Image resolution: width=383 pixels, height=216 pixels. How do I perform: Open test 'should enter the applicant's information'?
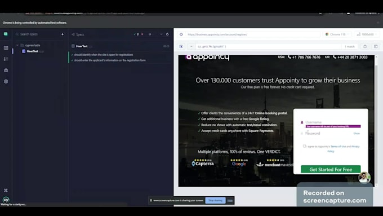[x=110, y=60]
